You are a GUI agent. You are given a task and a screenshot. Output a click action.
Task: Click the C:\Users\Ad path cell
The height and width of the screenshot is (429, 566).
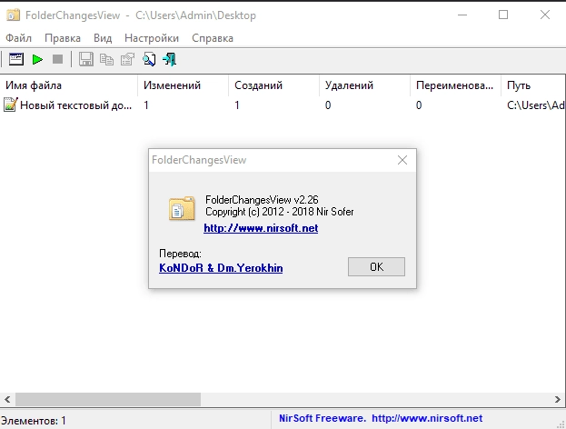click(x=535, y=105)
